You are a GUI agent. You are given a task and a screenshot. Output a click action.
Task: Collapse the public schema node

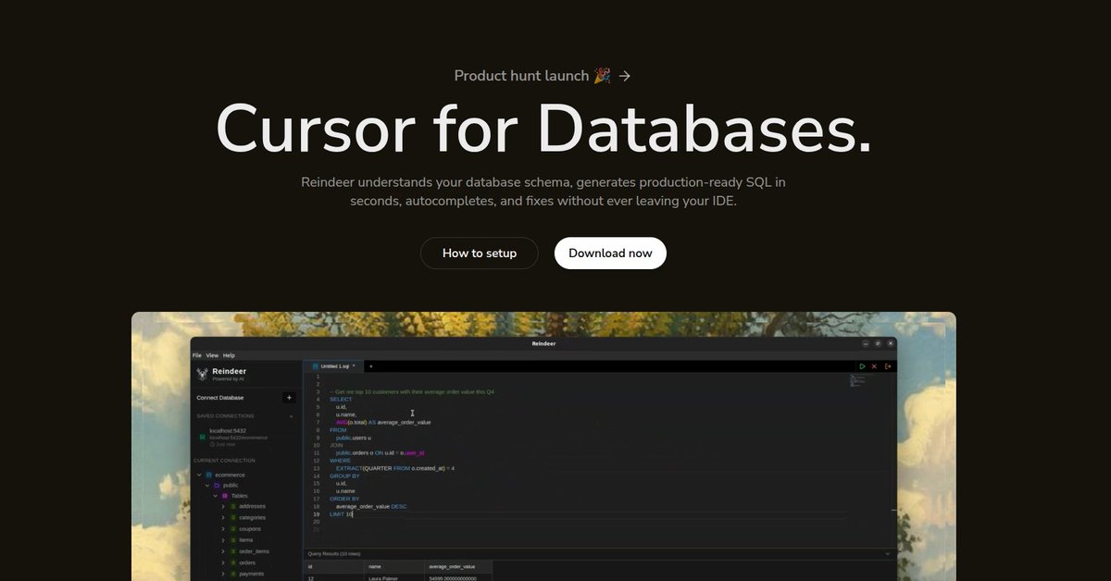pos(207,485)
